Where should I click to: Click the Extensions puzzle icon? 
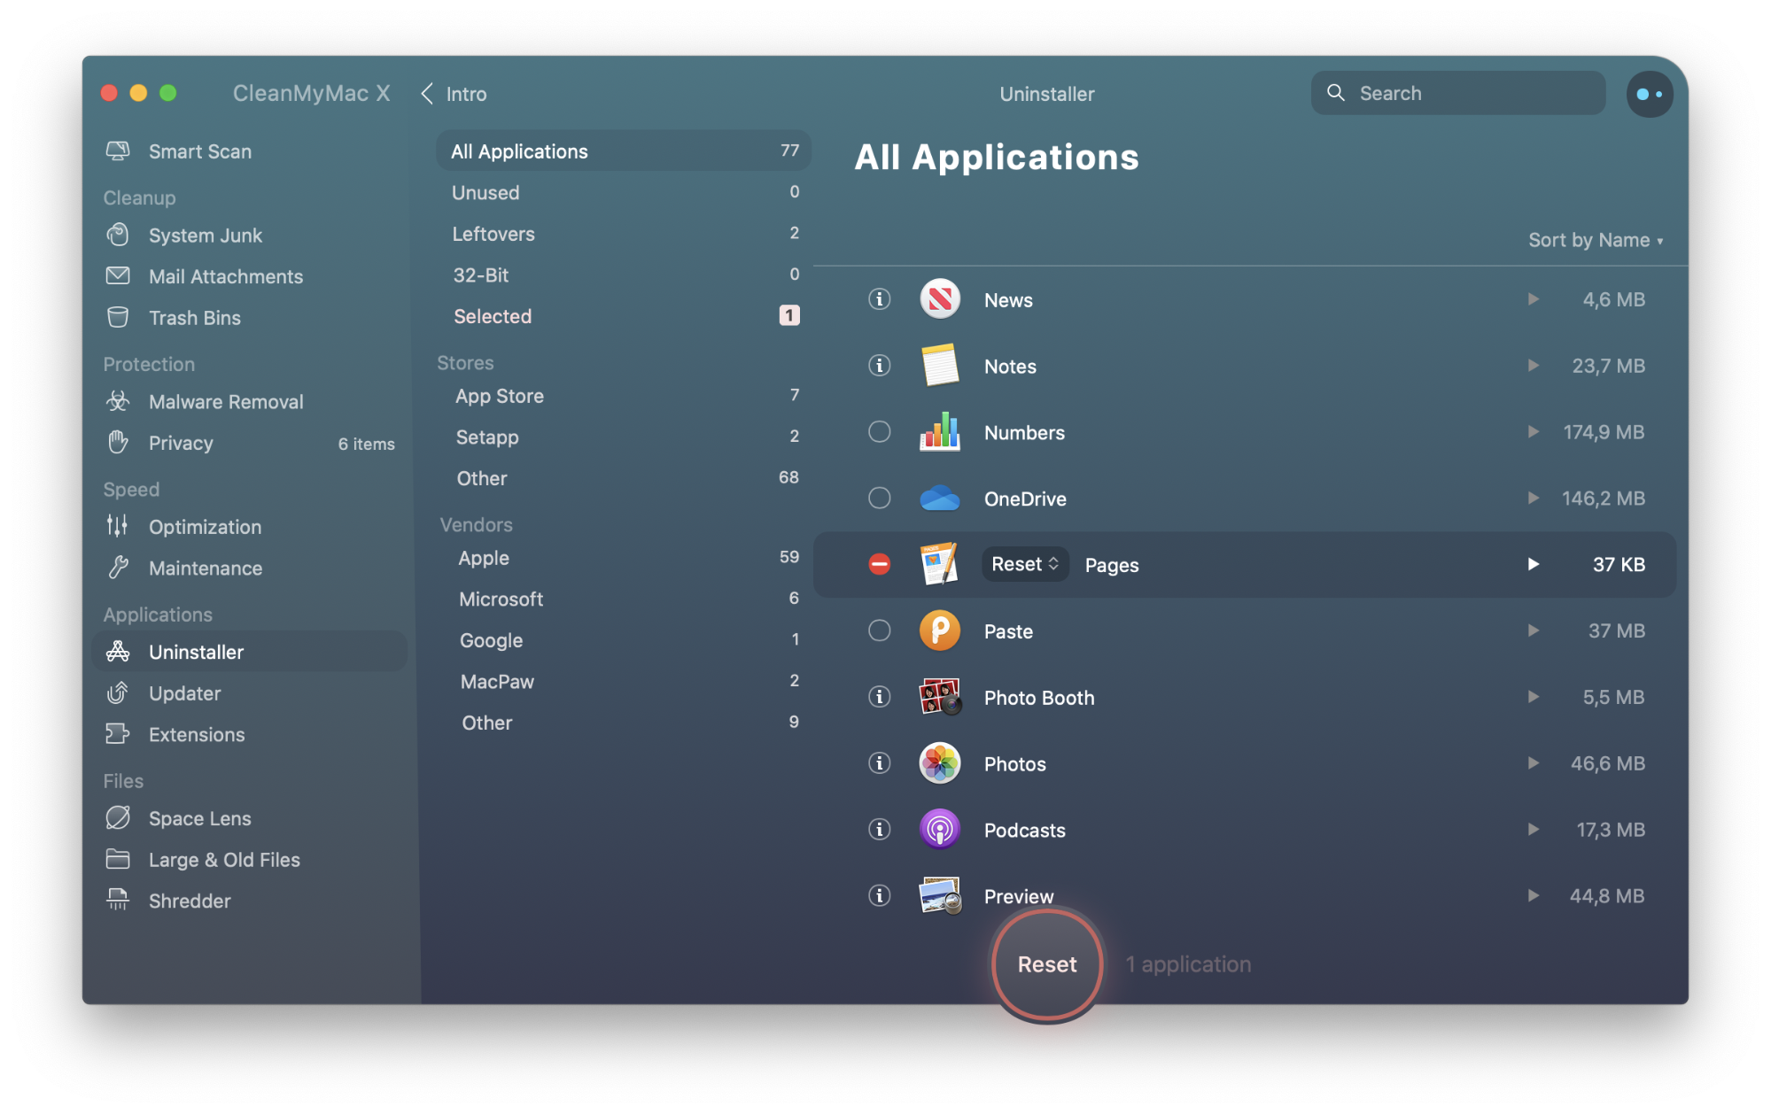tap(118, 734)
